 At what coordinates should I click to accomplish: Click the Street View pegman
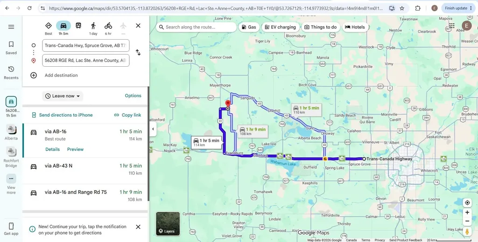click(467, 232)
